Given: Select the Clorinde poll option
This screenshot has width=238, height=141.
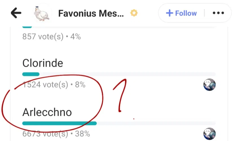Looking at the screenshot, I should click(42, 63).
